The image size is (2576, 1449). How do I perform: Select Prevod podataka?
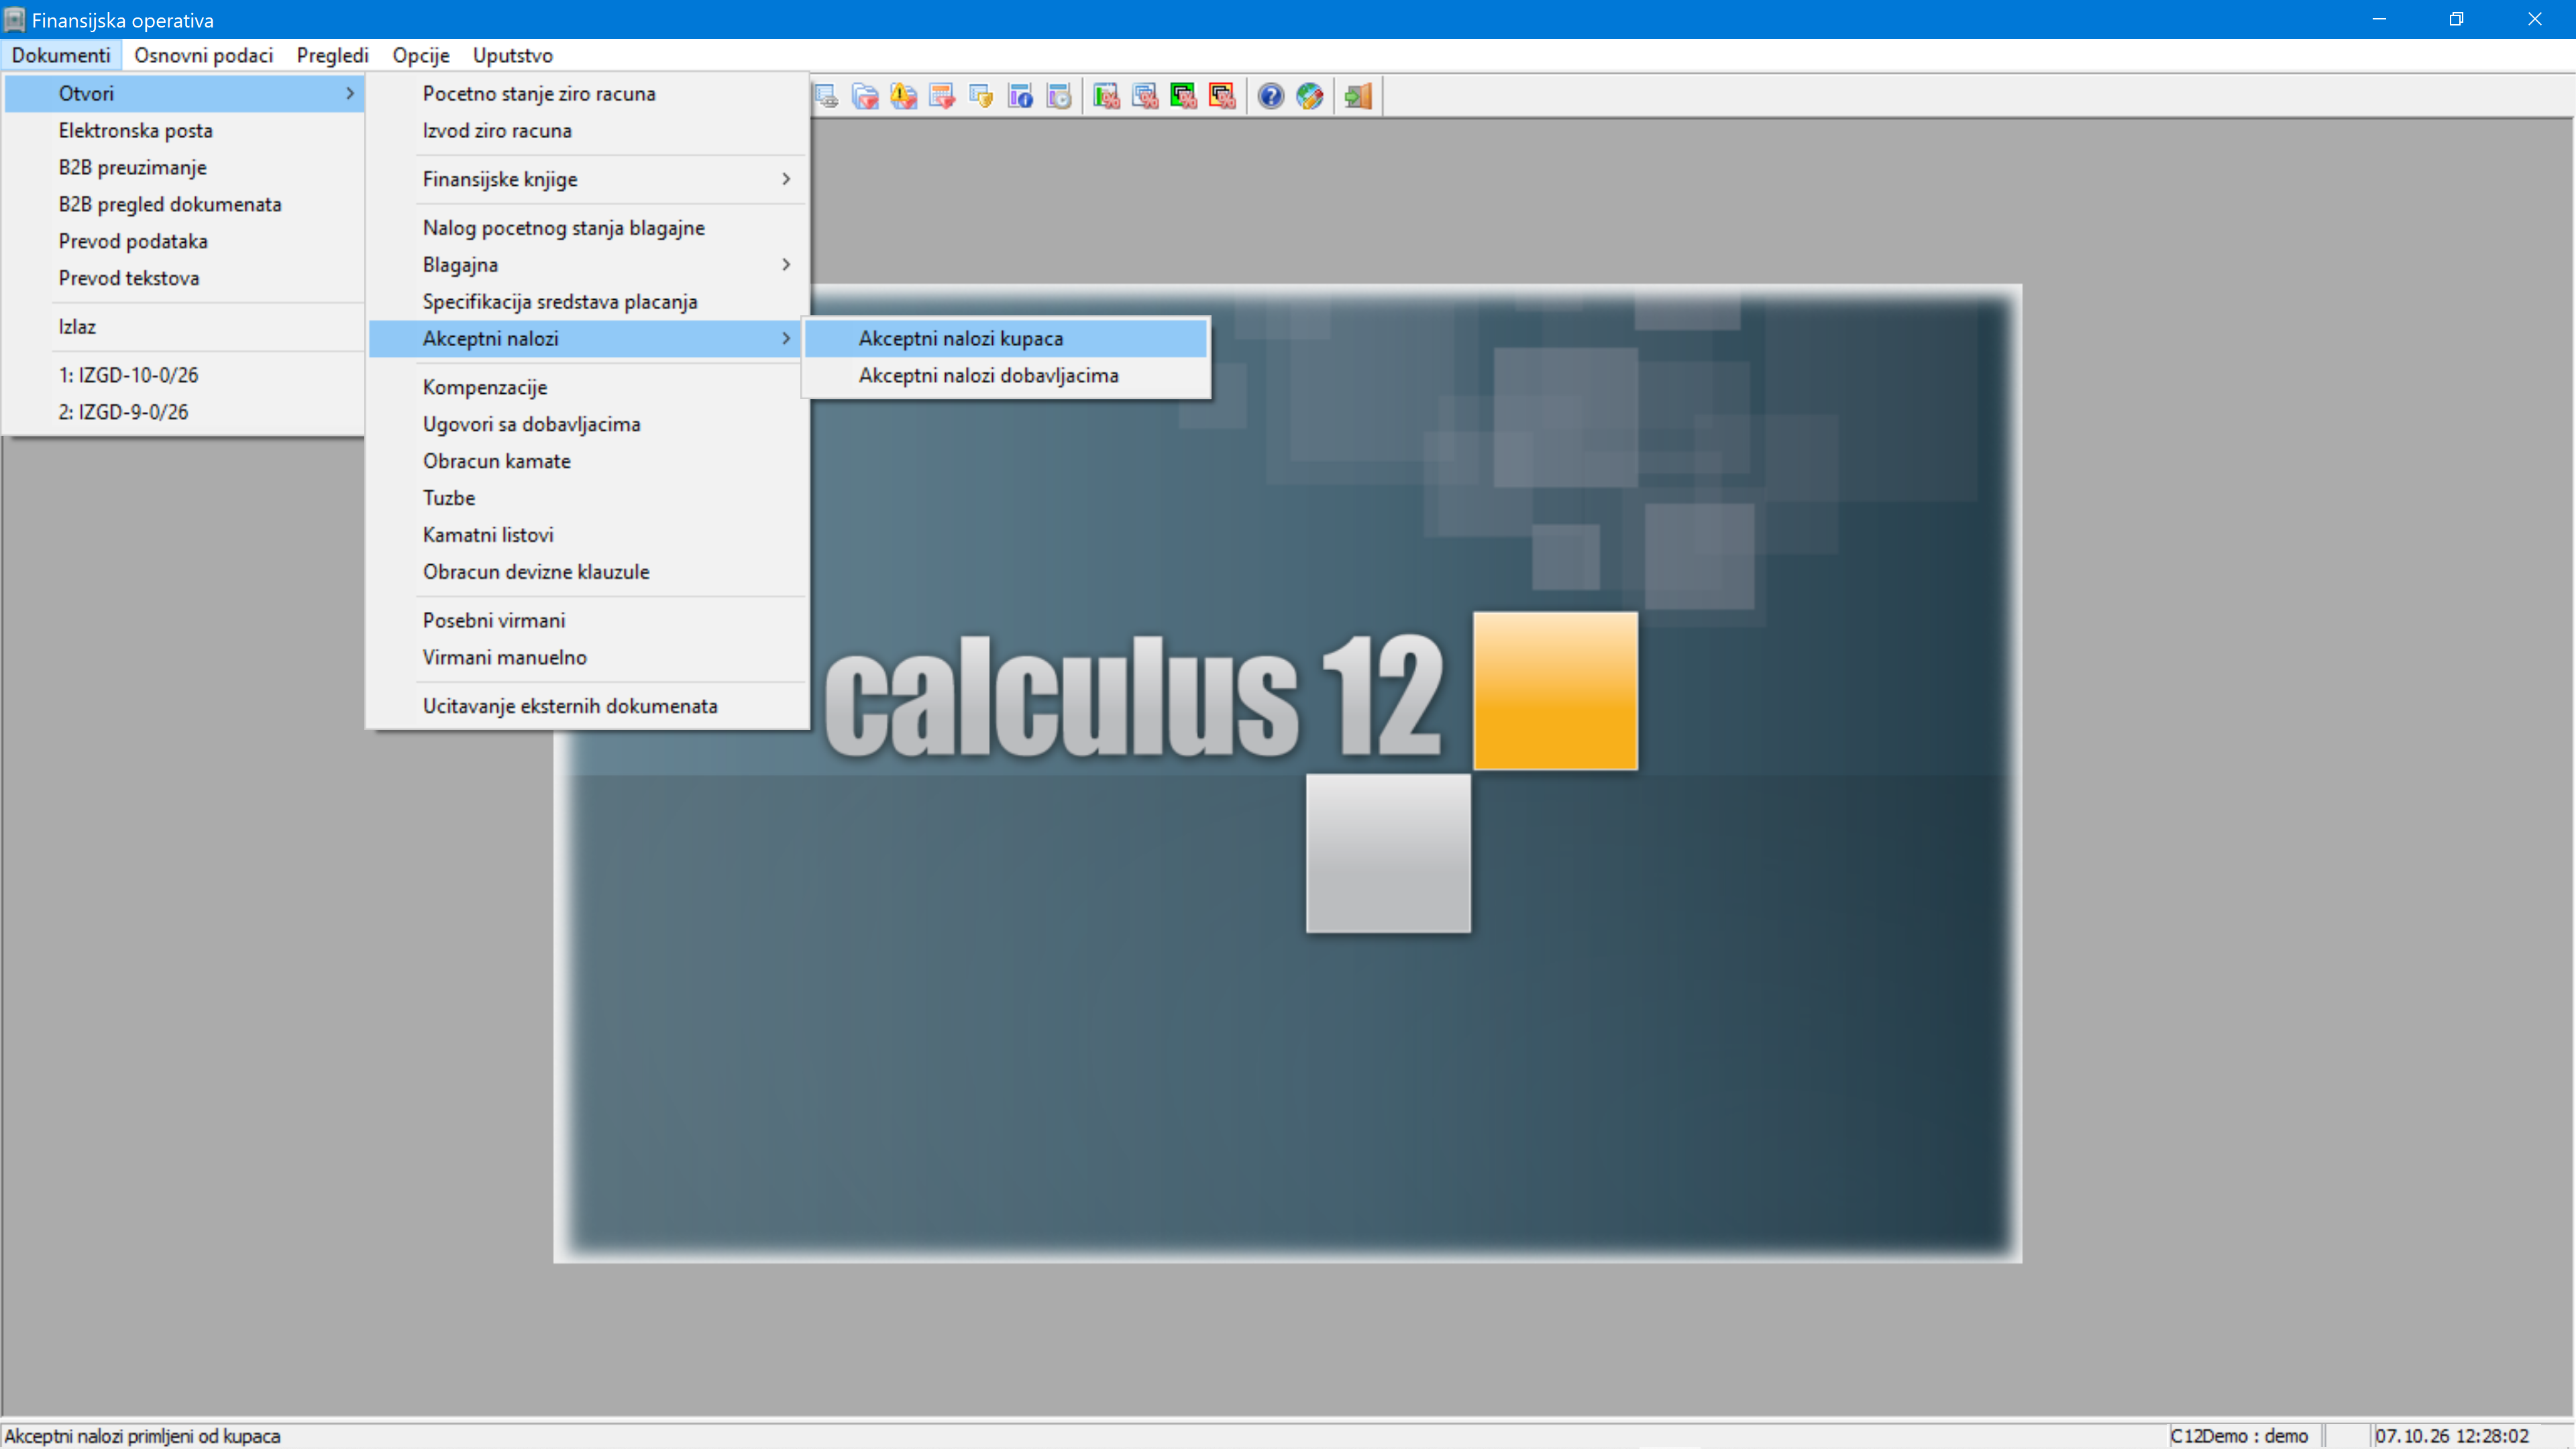[x=185, y=241]
